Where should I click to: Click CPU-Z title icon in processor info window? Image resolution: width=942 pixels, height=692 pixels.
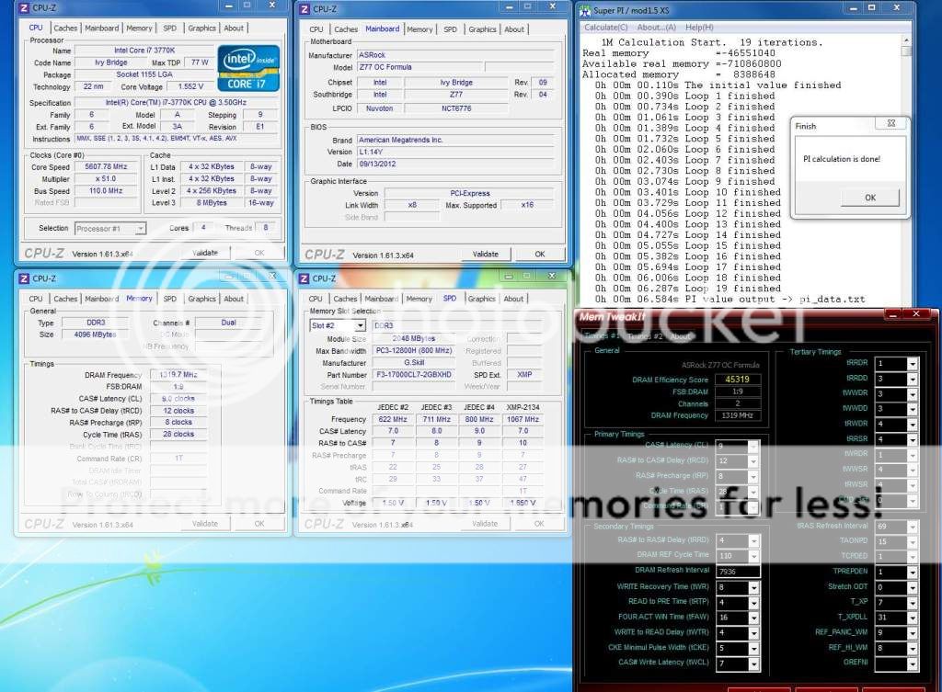[24, 9]
